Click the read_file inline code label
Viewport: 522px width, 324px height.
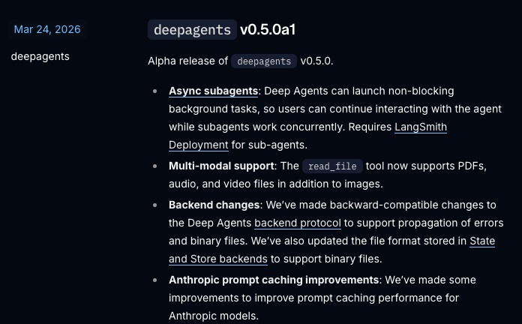332,166
